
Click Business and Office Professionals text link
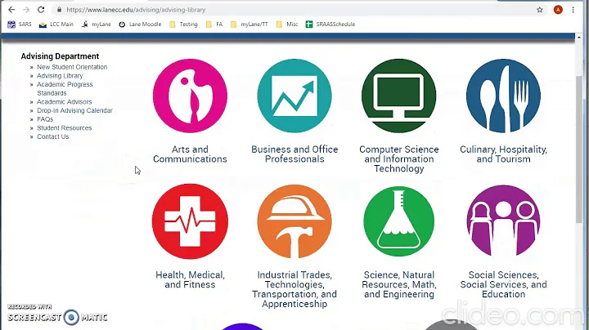tap(294, 154)
